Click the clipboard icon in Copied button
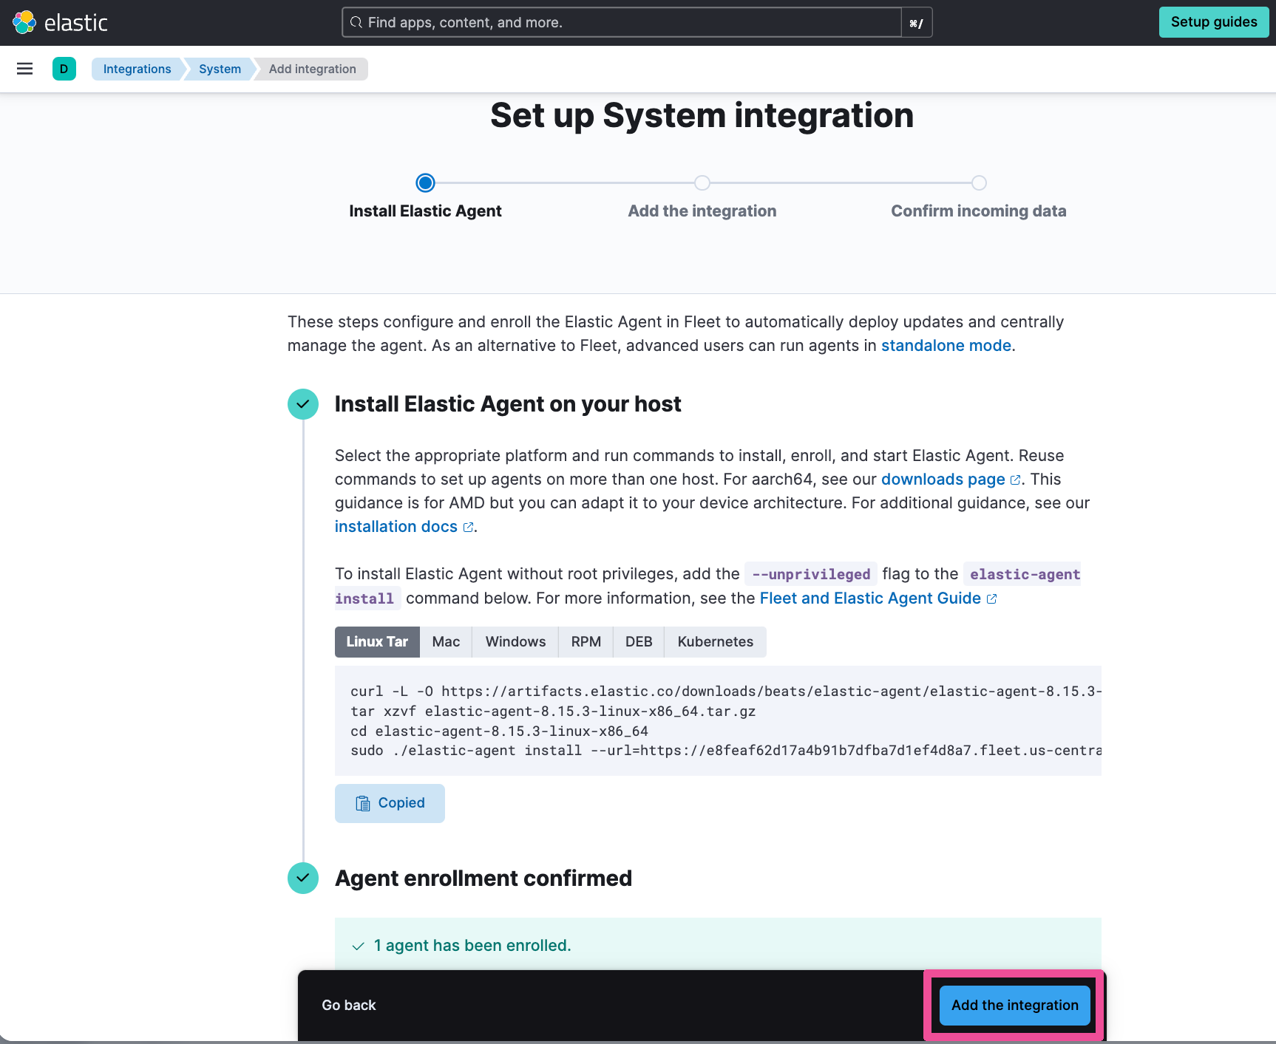Screen dimensions: 1276x1044 [363, 803]
